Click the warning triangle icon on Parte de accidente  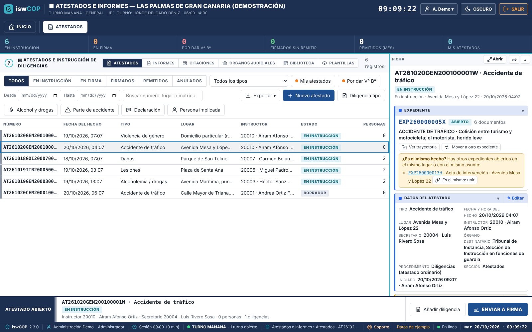click(x=68, y=110)
